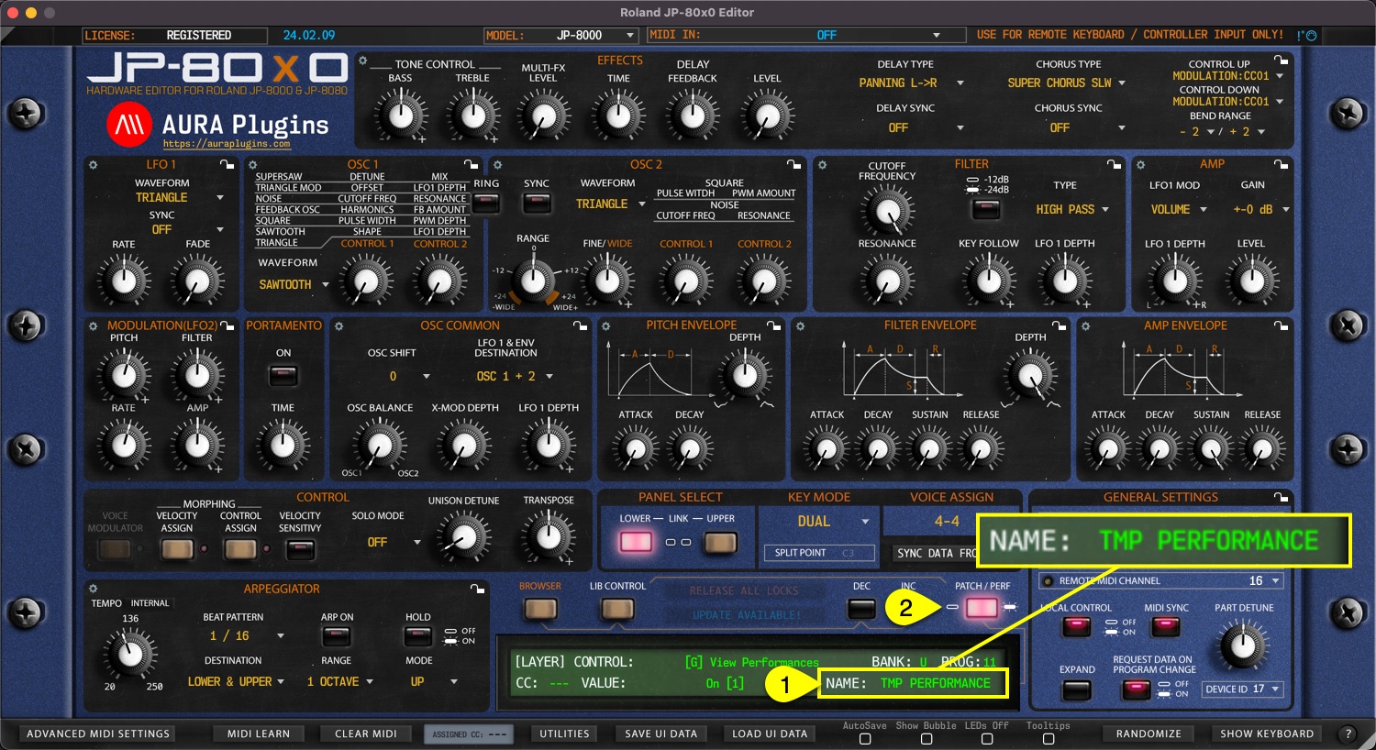1376x750 pixels.
Task: Open OSC 1 section gear settings
Action: coord(253,165)
